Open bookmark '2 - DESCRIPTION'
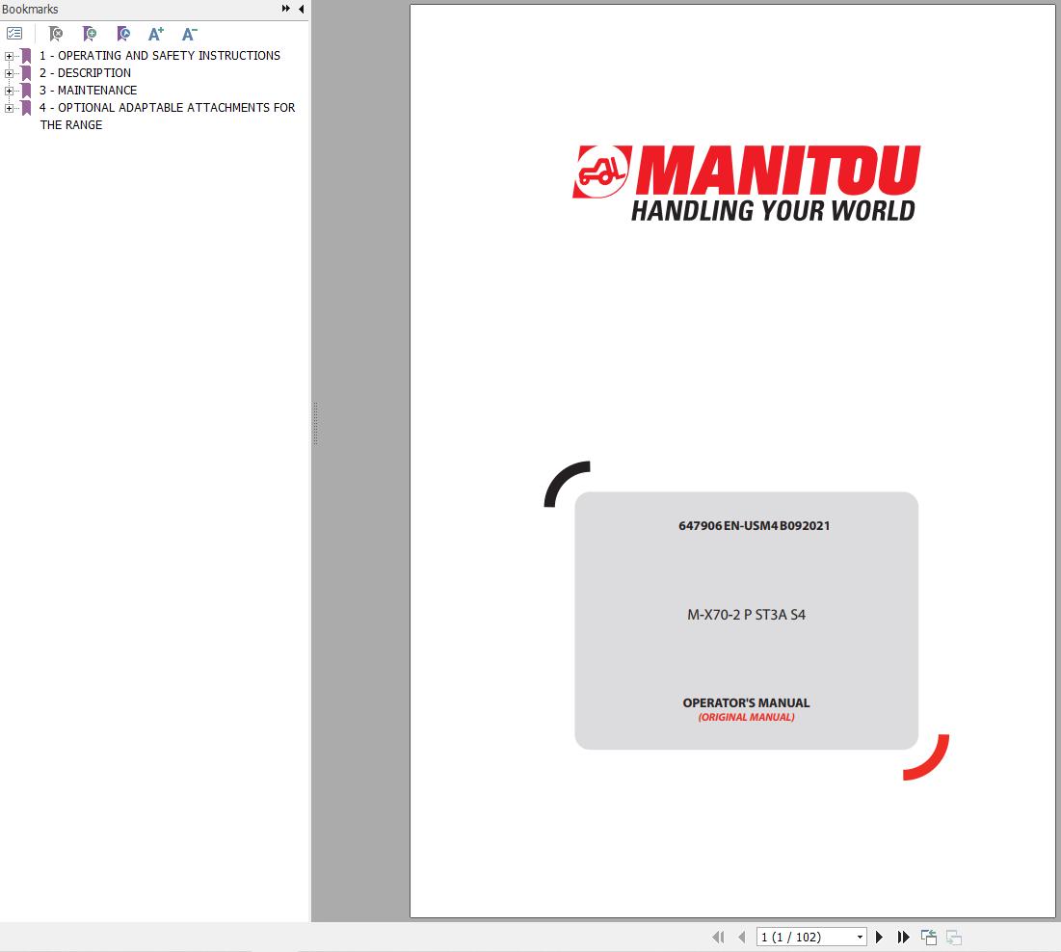 (85, 73)
